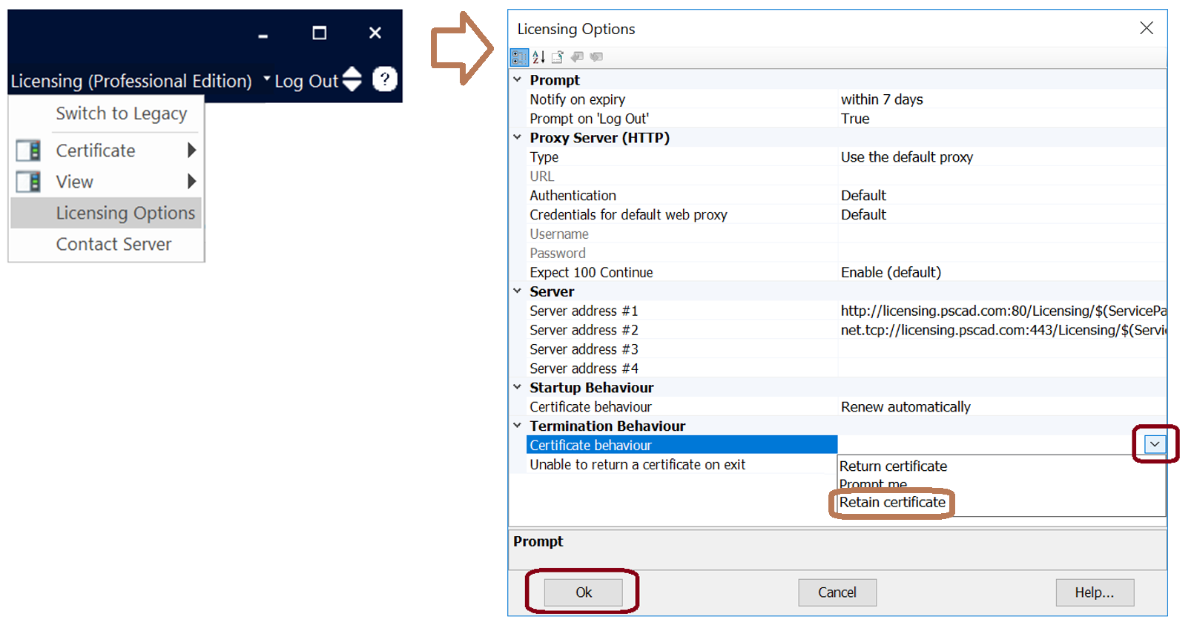Choose Retain certificate from dropdown list

coord(892,503)
